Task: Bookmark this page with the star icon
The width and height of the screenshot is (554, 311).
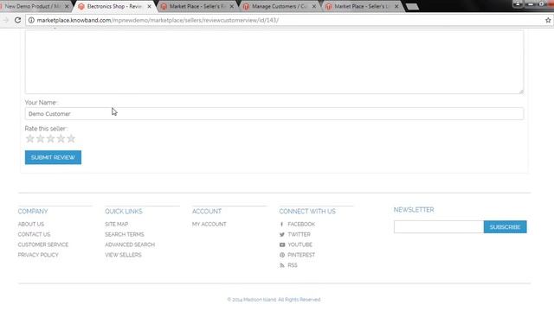Action: [x=548, y=21]
